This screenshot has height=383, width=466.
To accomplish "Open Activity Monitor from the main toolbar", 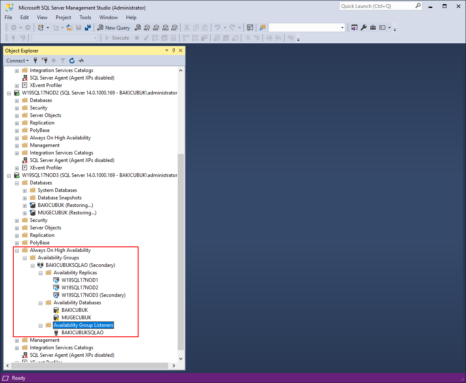I will pos(250,27).
